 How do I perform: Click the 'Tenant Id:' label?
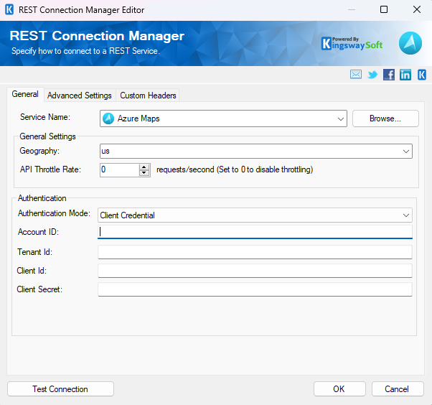coord(34,252)
